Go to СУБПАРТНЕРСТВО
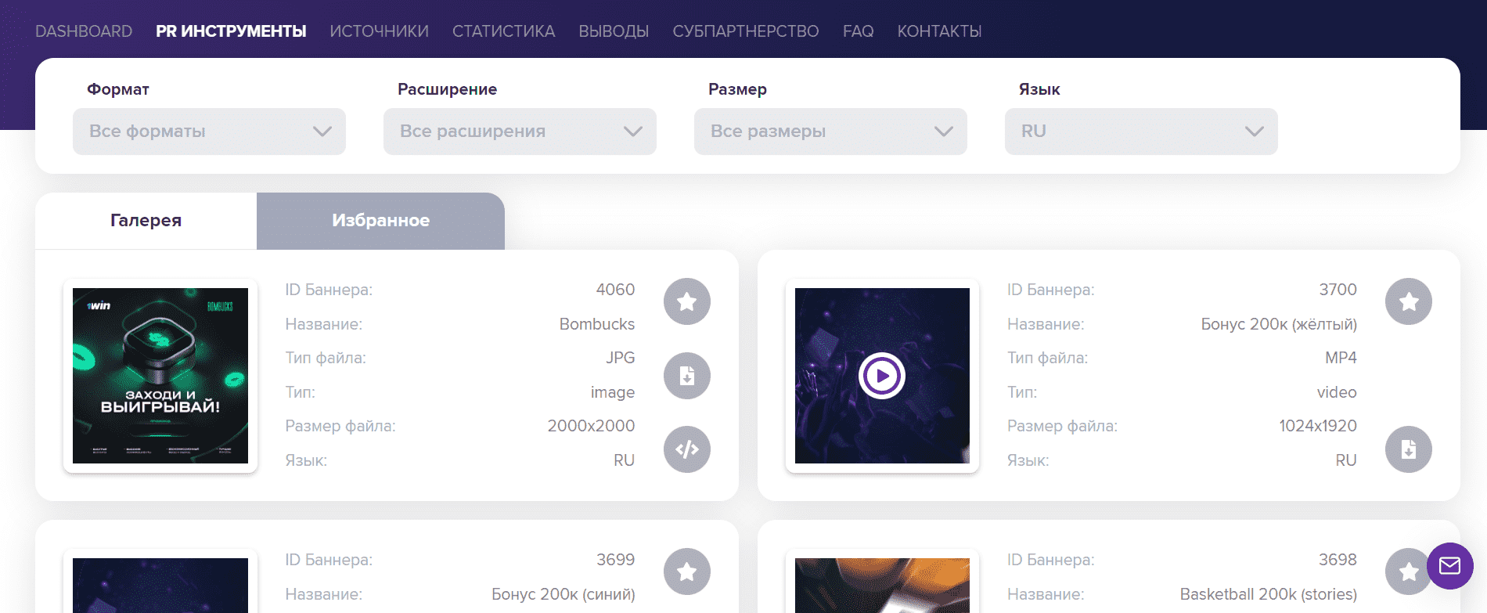 click(x=746, y=31)
